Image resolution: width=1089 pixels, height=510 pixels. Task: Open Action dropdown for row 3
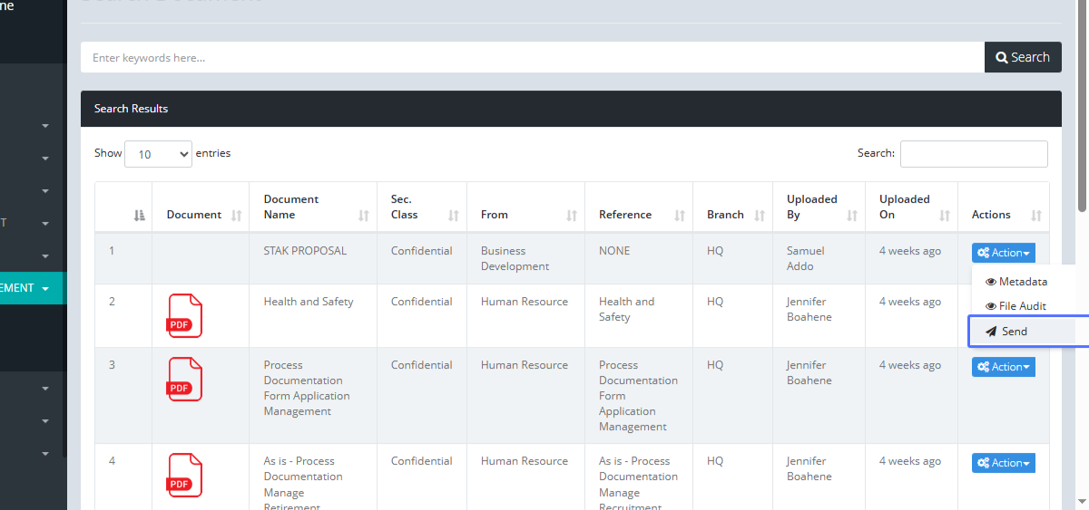[x=1003, y=367]
